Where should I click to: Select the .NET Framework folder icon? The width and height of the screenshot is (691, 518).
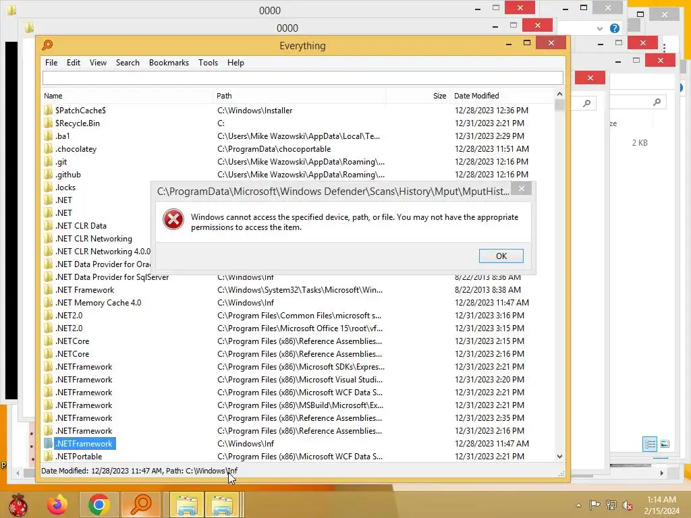48,289
